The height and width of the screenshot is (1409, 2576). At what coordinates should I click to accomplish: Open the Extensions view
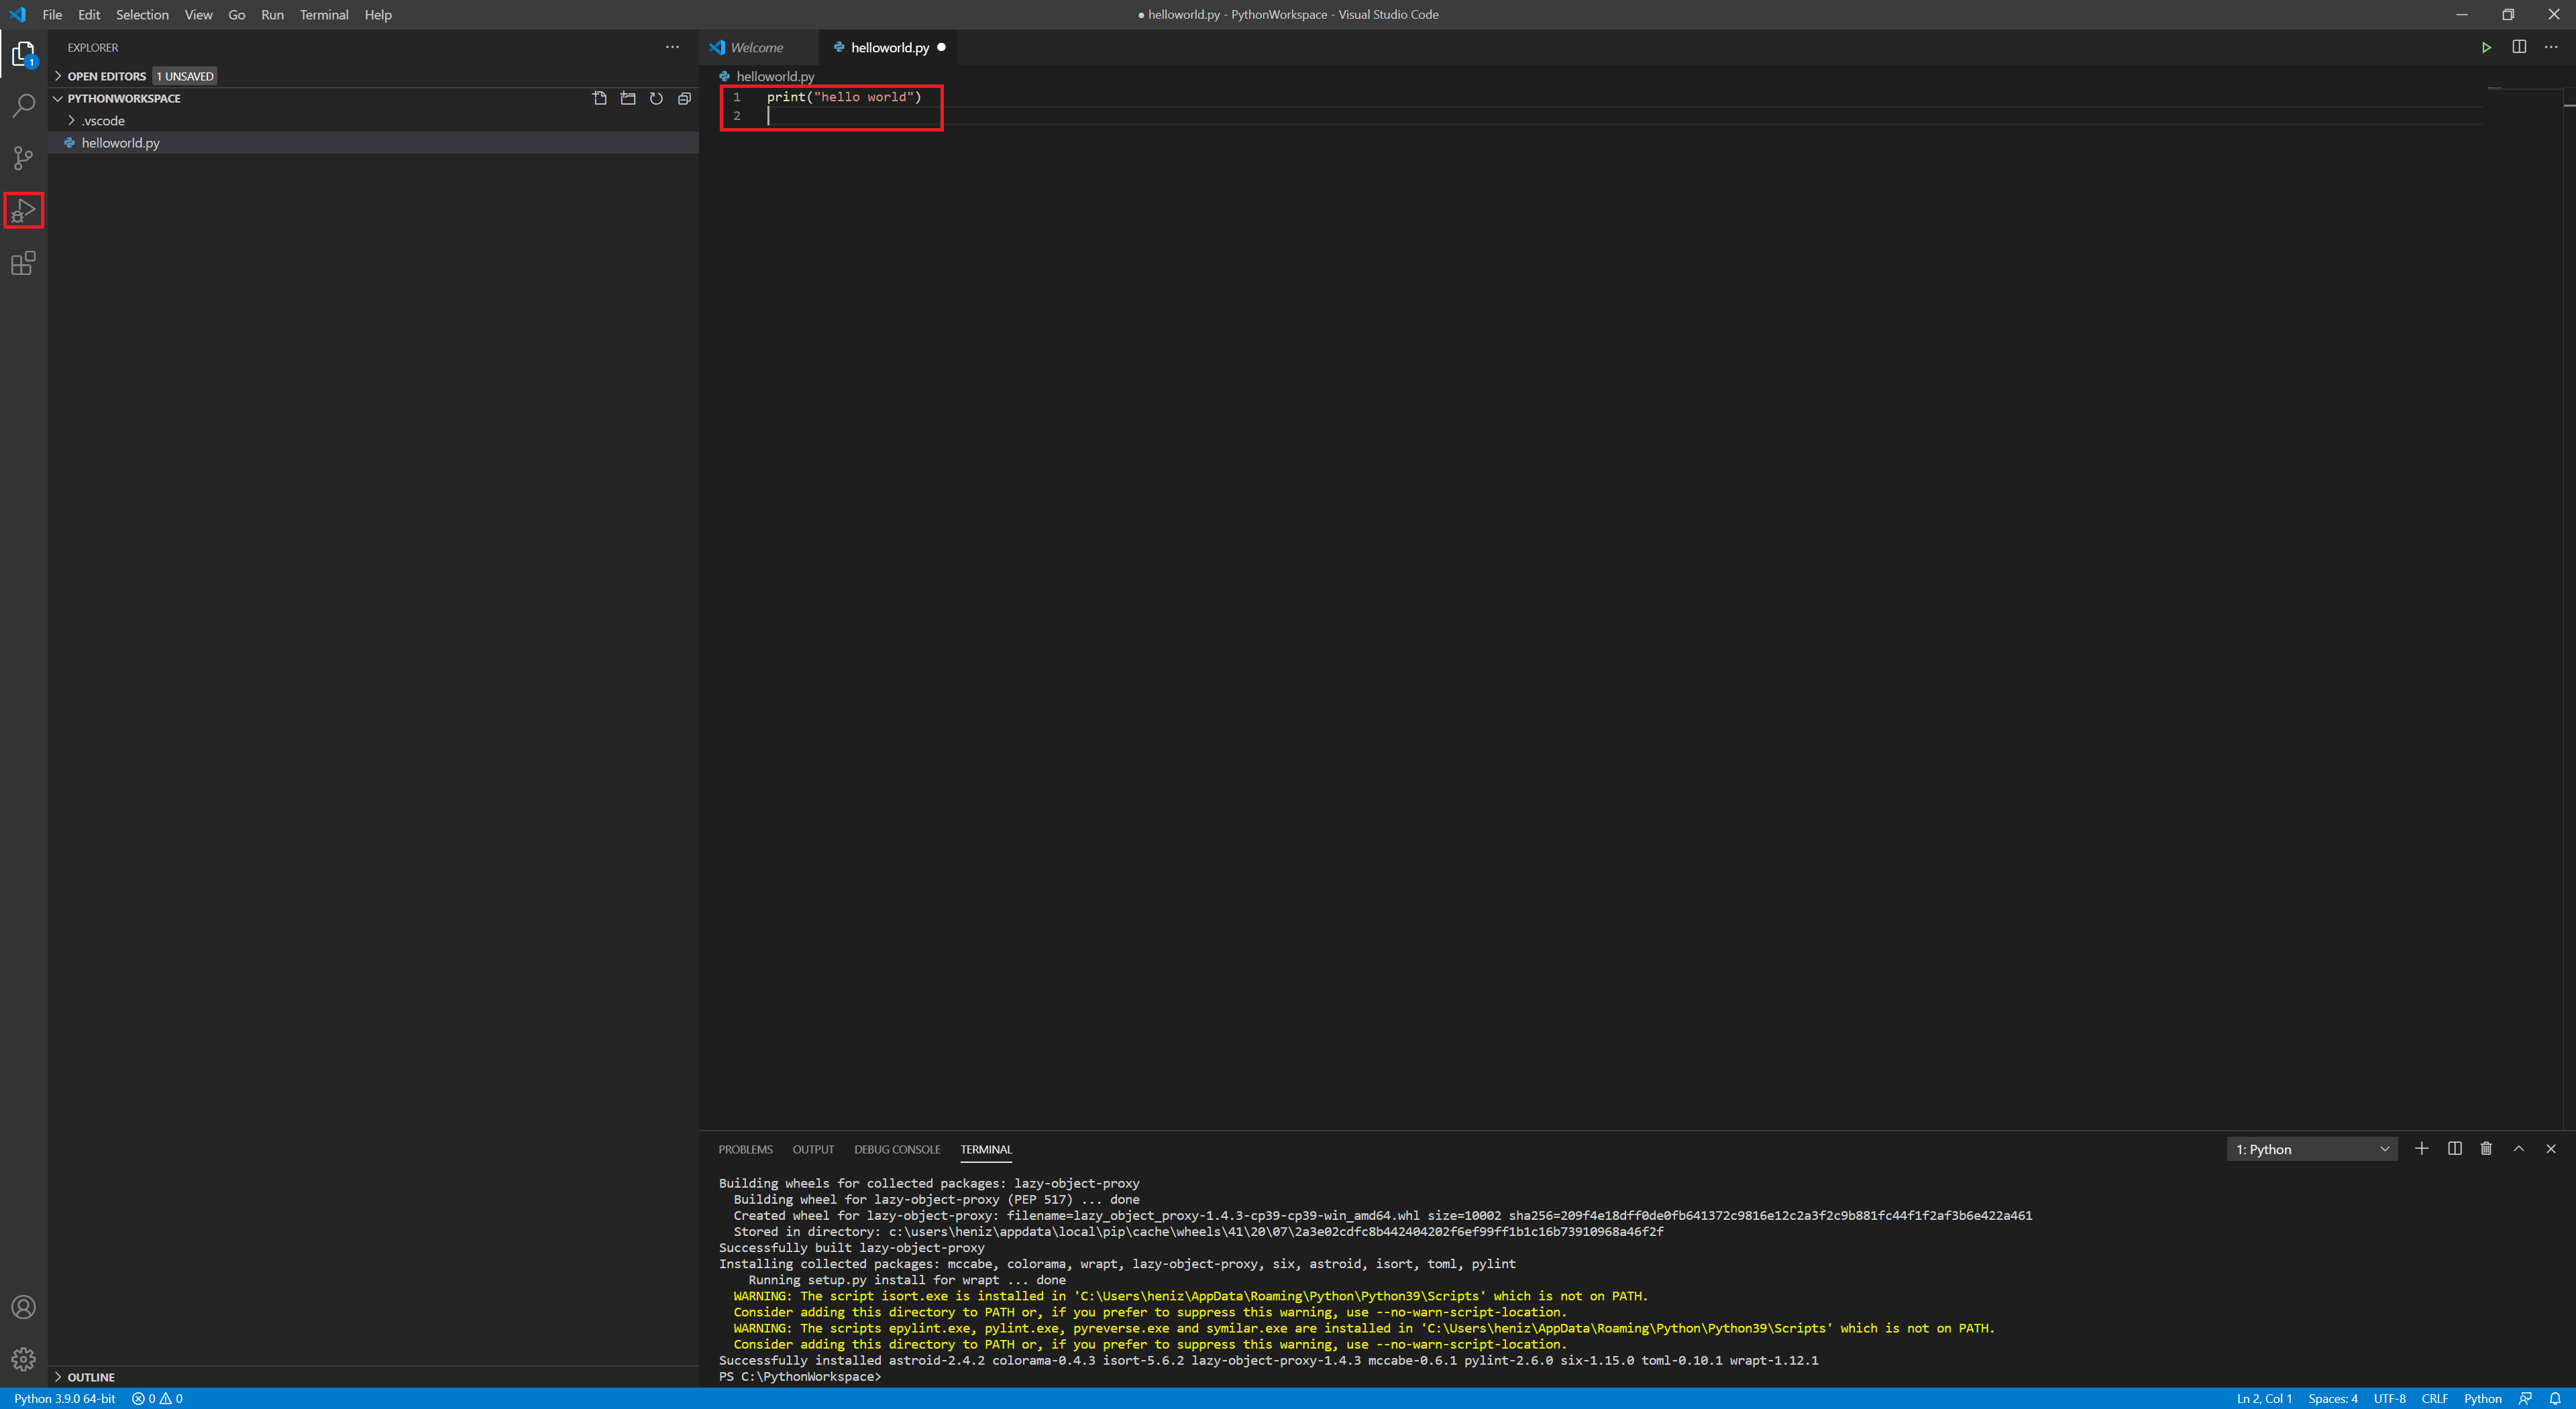point(23,264)
